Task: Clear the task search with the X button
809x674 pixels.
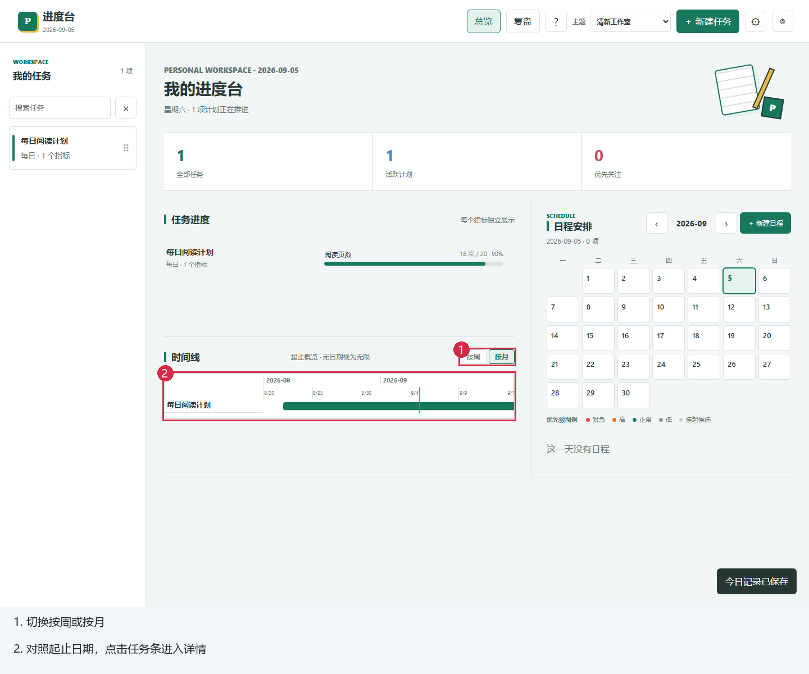Action: 126,108
